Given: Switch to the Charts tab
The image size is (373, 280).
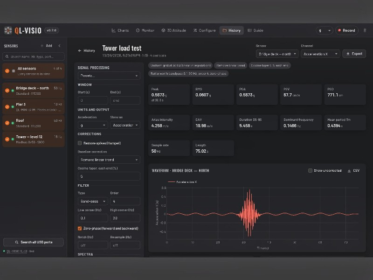Looking at the screenshot, I should point(120,30).
